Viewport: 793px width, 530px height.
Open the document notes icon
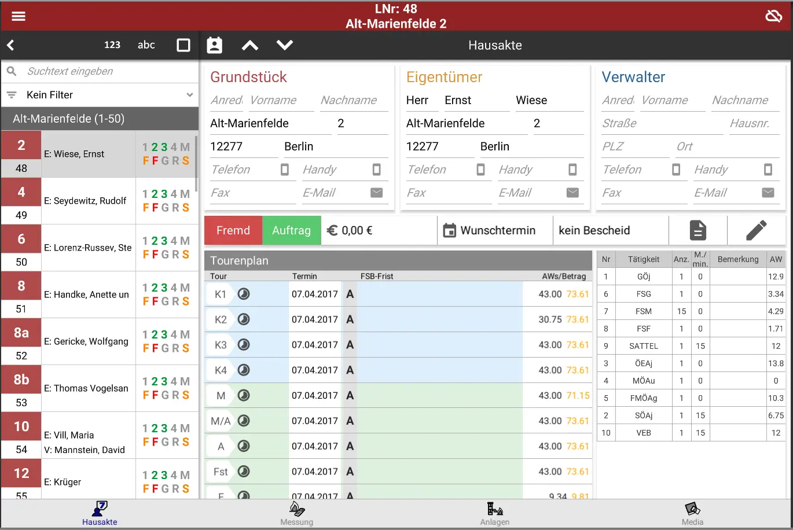698,230
